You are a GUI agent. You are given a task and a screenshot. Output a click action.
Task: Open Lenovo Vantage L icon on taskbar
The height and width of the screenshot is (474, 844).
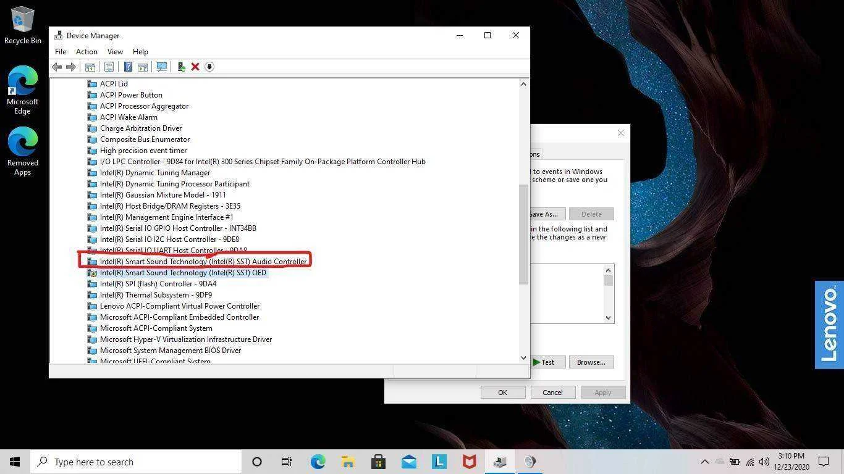tap(439, 462)
